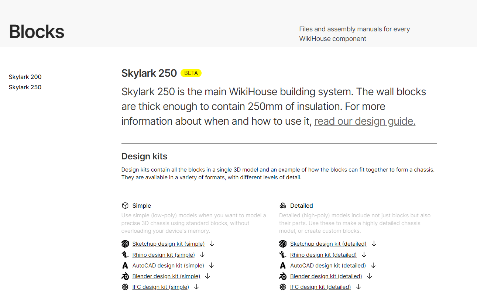
Task: Click the Sketchup icon beside simple kit
Action: pyautogui.click(x=125, y=244)
